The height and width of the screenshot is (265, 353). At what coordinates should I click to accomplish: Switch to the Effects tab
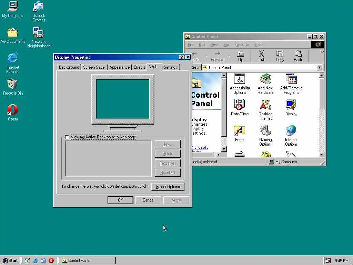click(x=139, y=67)
